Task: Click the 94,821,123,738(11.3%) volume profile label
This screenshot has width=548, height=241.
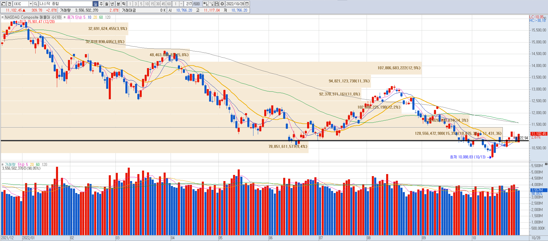Action: pos(349,81)
